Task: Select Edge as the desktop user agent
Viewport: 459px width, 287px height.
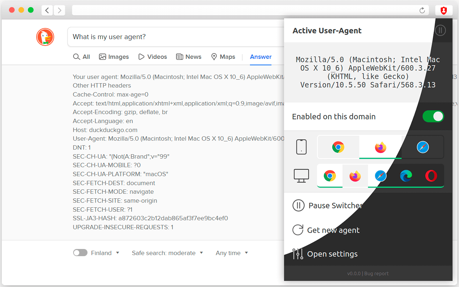Action: (405, 176)
